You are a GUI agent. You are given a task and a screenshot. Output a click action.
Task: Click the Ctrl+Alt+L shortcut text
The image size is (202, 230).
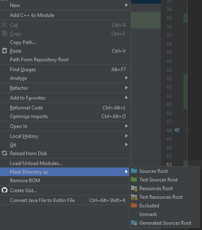point(114,108)
